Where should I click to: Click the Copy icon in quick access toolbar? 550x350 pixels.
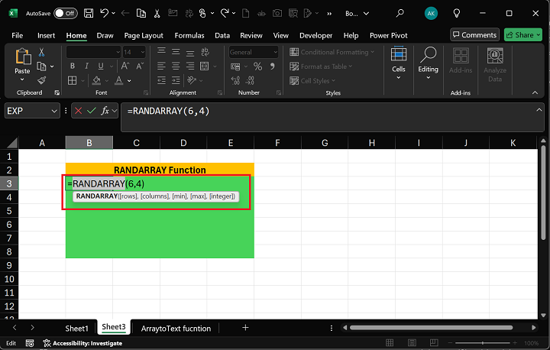point(141,13)
